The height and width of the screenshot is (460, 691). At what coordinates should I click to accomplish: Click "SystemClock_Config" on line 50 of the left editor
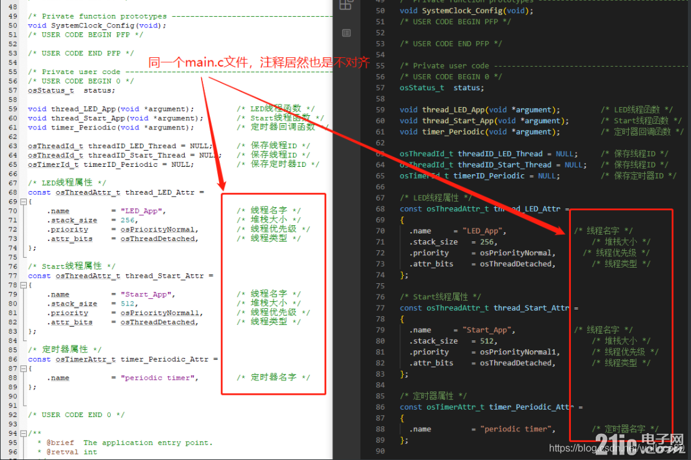point(93,26)
